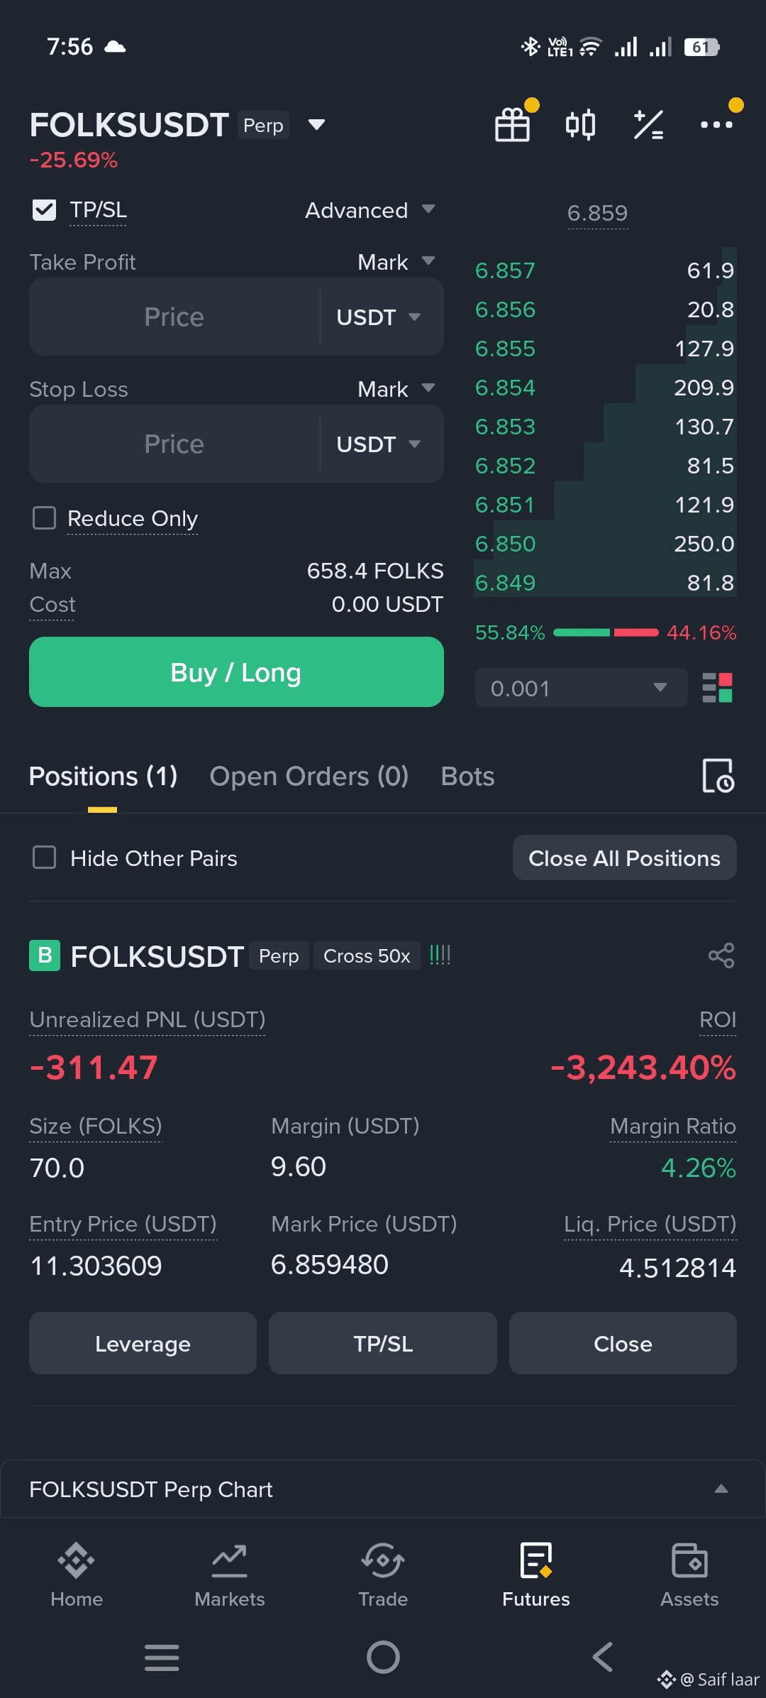766x1698 pixels.
Task: Open the 0.001 price precision dropdown
Action: [x=581, y=688]
